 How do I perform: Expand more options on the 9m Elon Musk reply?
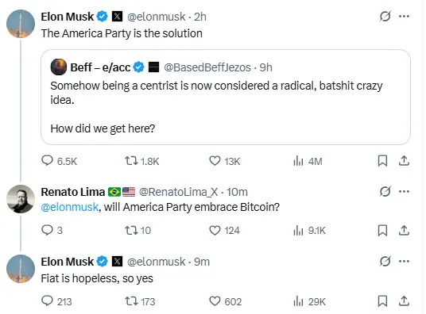click(404, 261)
